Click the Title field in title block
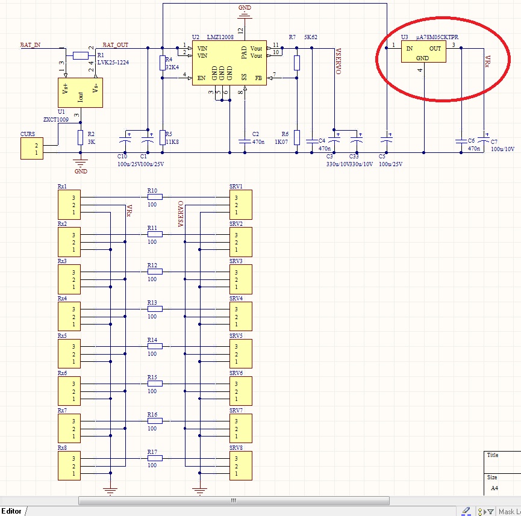Image resolution: width=521 pixels, height=516 pixels. 502,460
